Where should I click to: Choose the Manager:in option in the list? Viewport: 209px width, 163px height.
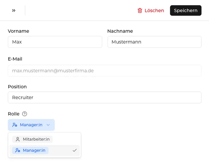point(34,150)
